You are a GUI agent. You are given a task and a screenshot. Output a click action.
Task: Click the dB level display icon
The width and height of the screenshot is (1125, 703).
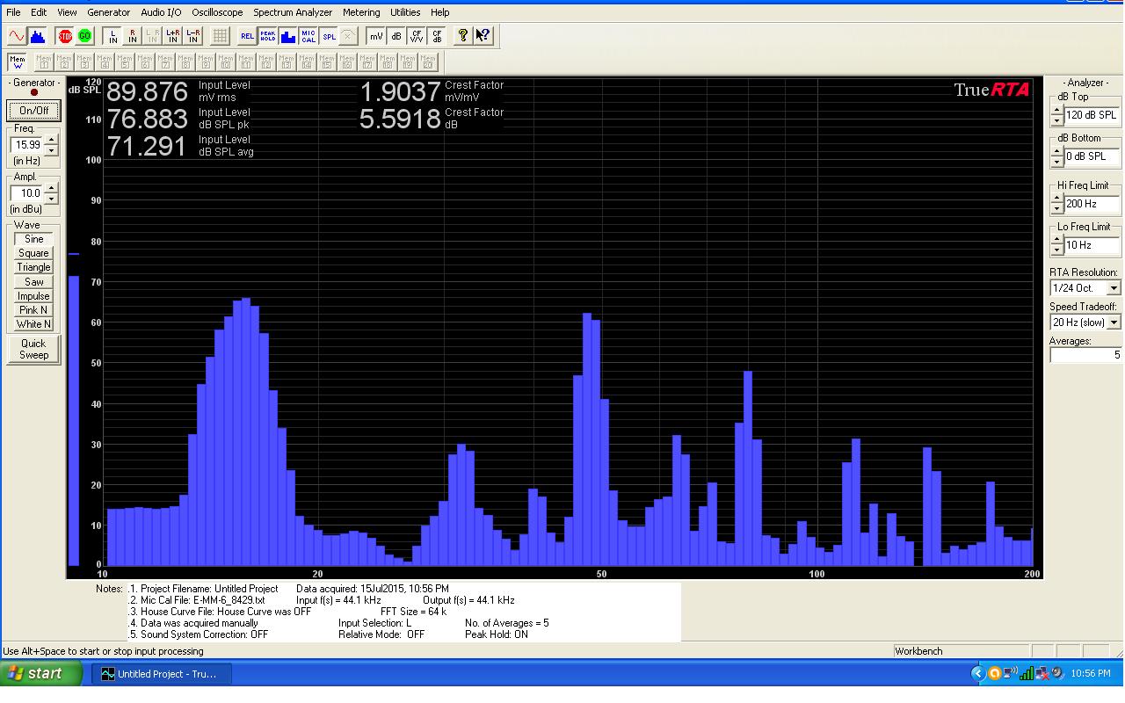(x=396, y=36)
